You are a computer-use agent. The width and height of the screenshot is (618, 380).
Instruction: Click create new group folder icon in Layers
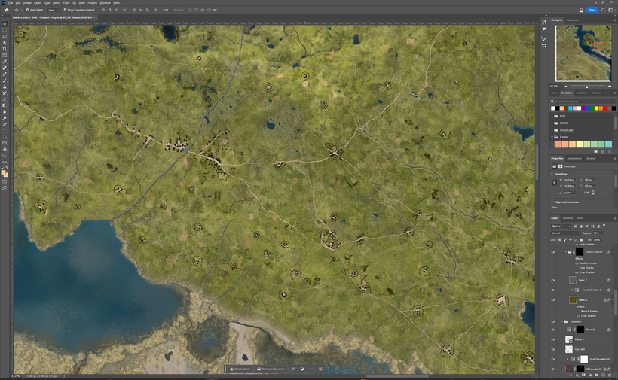[x=597, y=375]
